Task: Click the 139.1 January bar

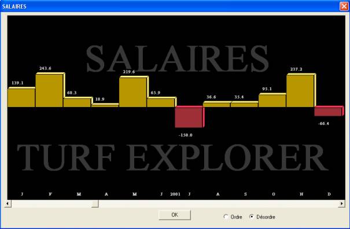Action: [21, 97]
